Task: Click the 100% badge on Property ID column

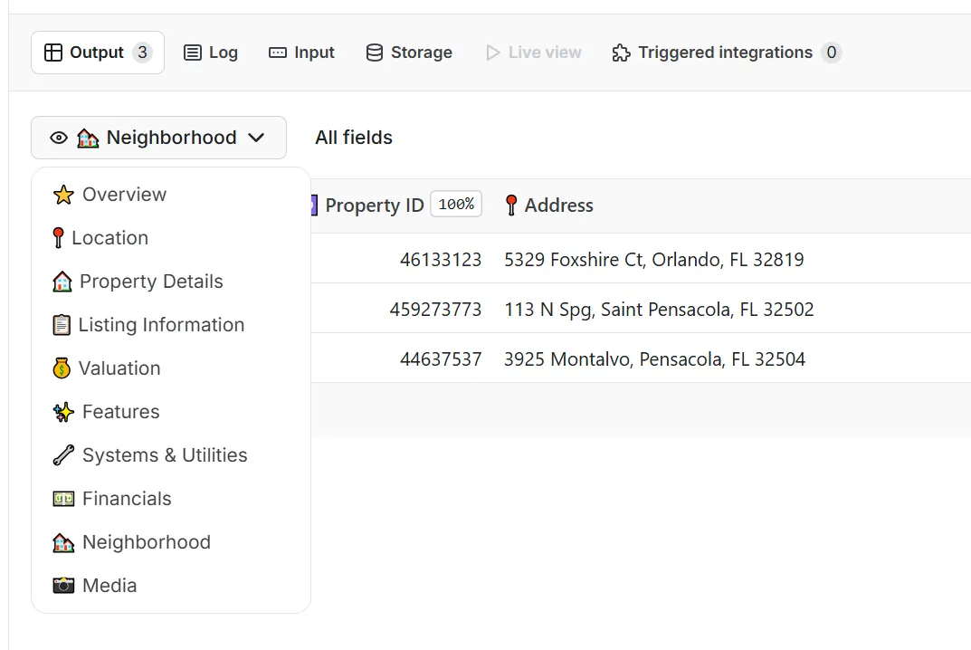Action: pos(456,204)
